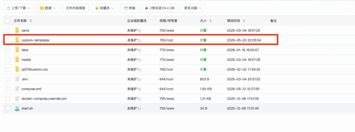
Task: Toggle tamper-proof lock icon for custom-templates
Action: tap(139, 40)
